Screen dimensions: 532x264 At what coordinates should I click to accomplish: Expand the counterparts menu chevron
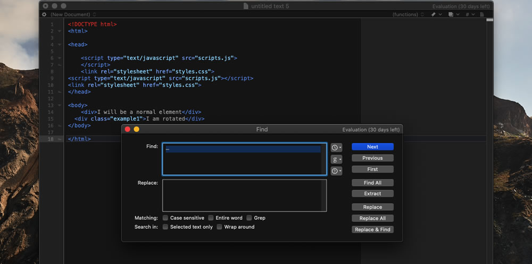(458, 14)
